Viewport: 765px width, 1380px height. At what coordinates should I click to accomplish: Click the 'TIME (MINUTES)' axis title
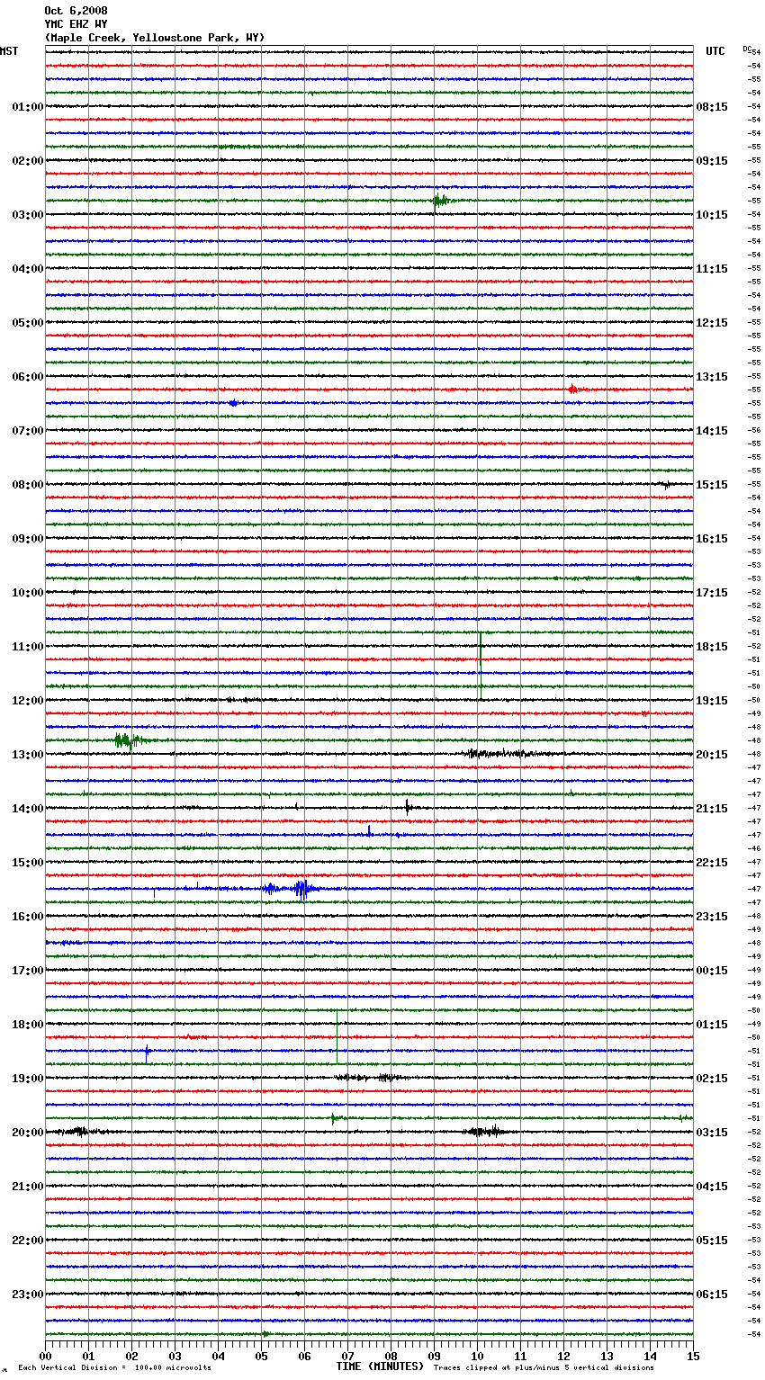(x=380, y=1367)
